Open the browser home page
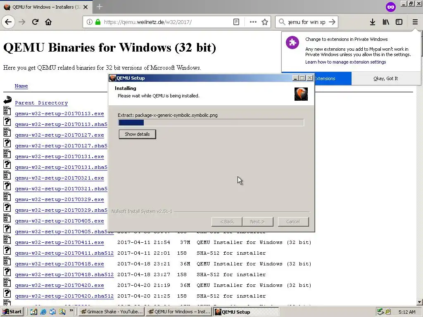Viewport: 423px width, 317px height. [x=48, y=22]
